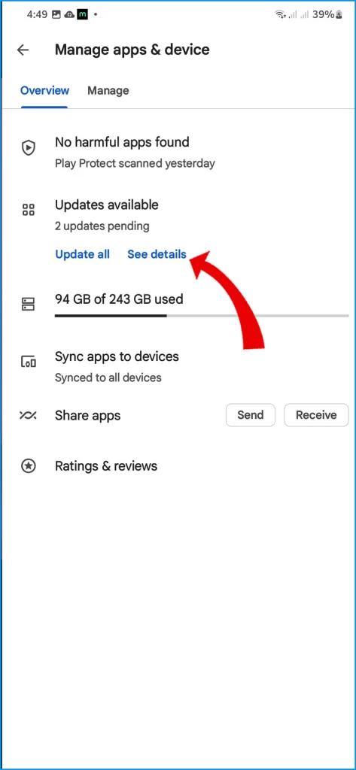Tap the Play Protect shield icon
The image size is (356, 770).
pos(29,147)
